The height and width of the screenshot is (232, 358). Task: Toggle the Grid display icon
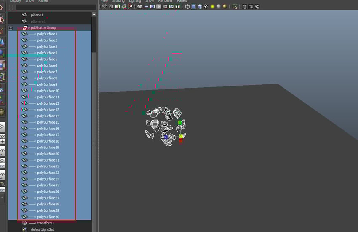[x=139, y=7]
